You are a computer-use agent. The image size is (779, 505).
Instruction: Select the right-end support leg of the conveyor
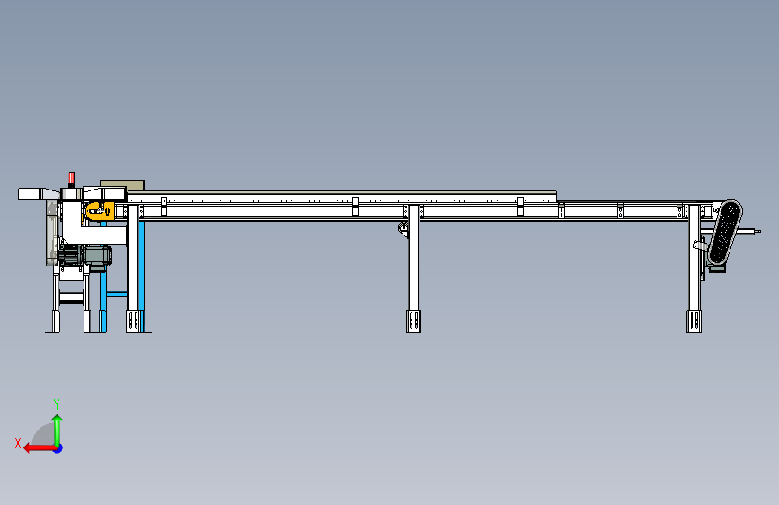point(695,269)
